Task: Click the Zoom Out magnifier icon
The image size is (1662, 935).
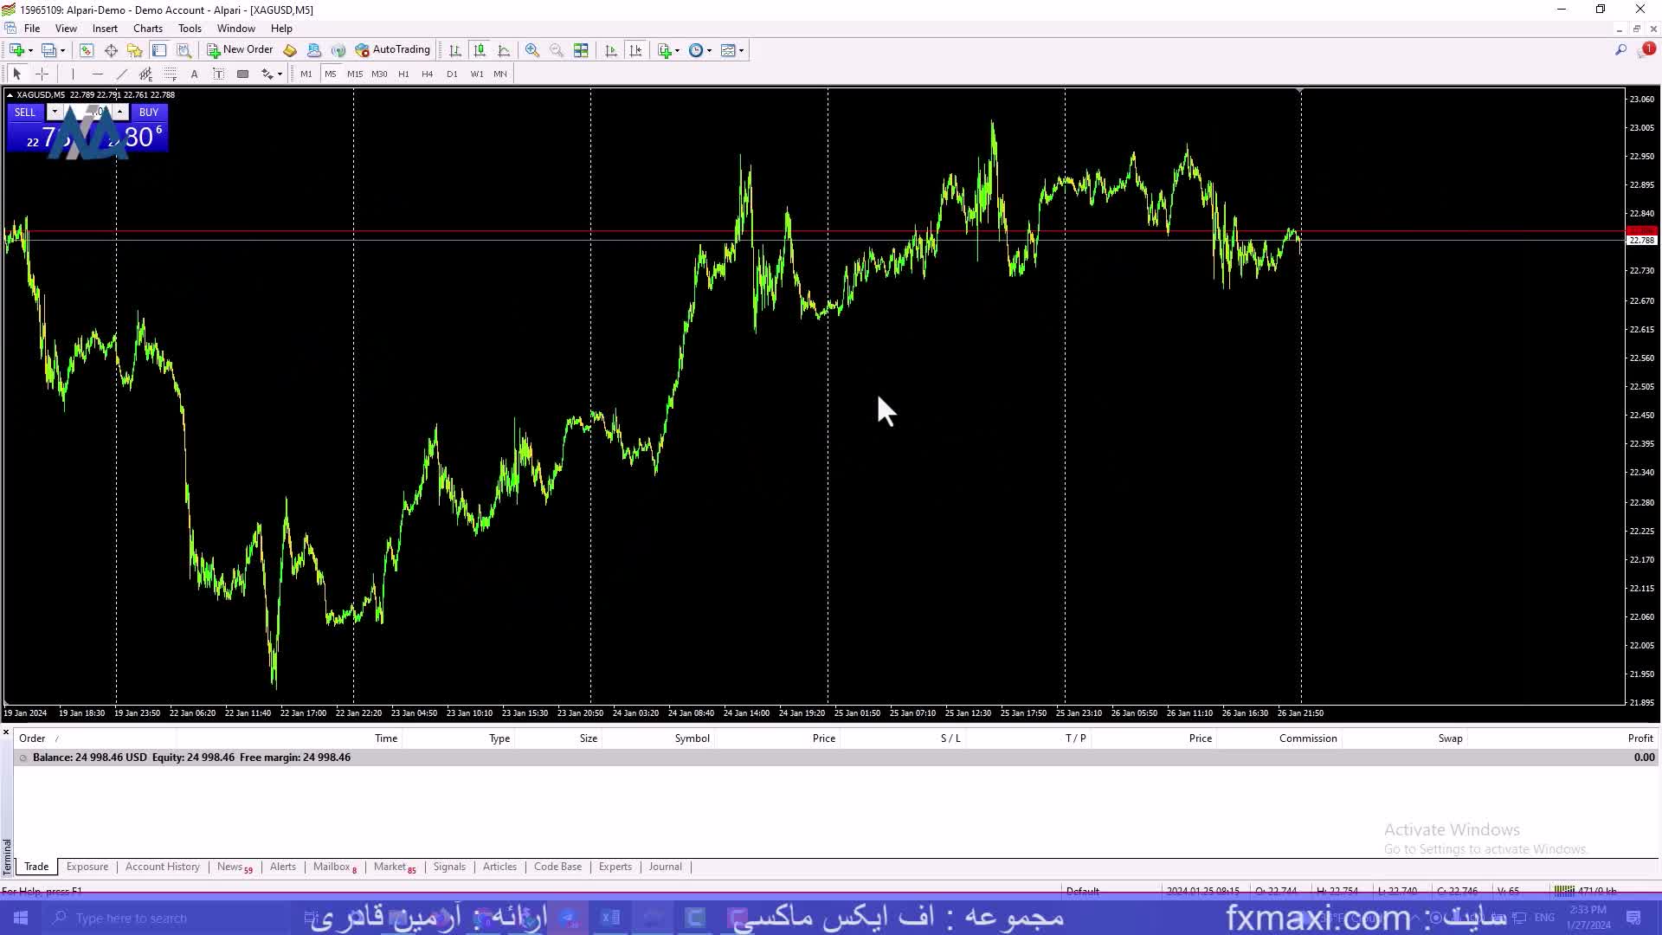Action: [557, 50]
